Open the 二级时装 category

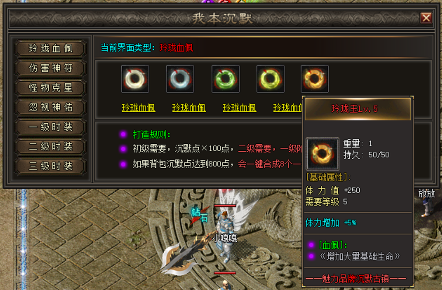point(51,147)
